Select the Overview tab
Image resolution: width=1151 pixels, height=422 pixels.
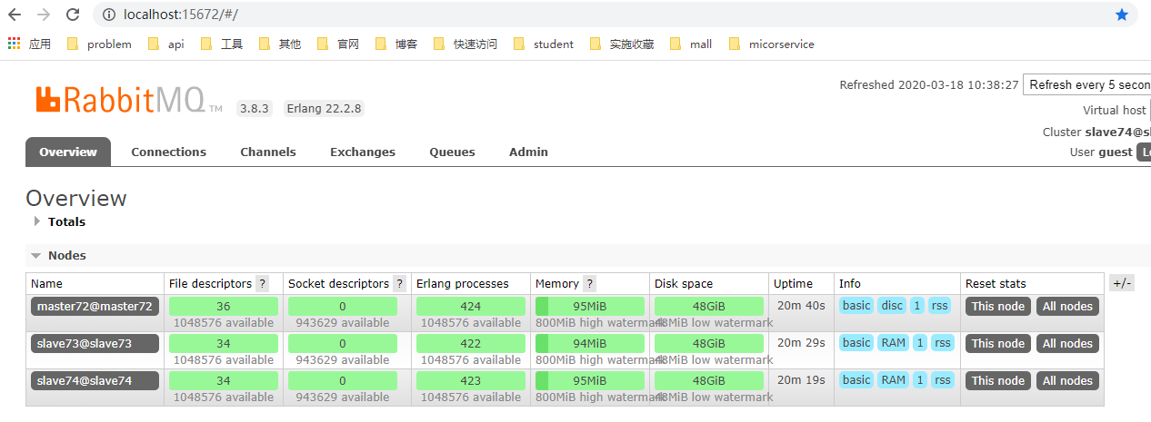click(68, 152)
